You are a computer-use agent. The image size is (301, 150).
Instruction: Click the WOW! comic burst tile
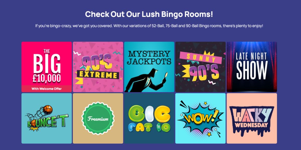point(200,118)
